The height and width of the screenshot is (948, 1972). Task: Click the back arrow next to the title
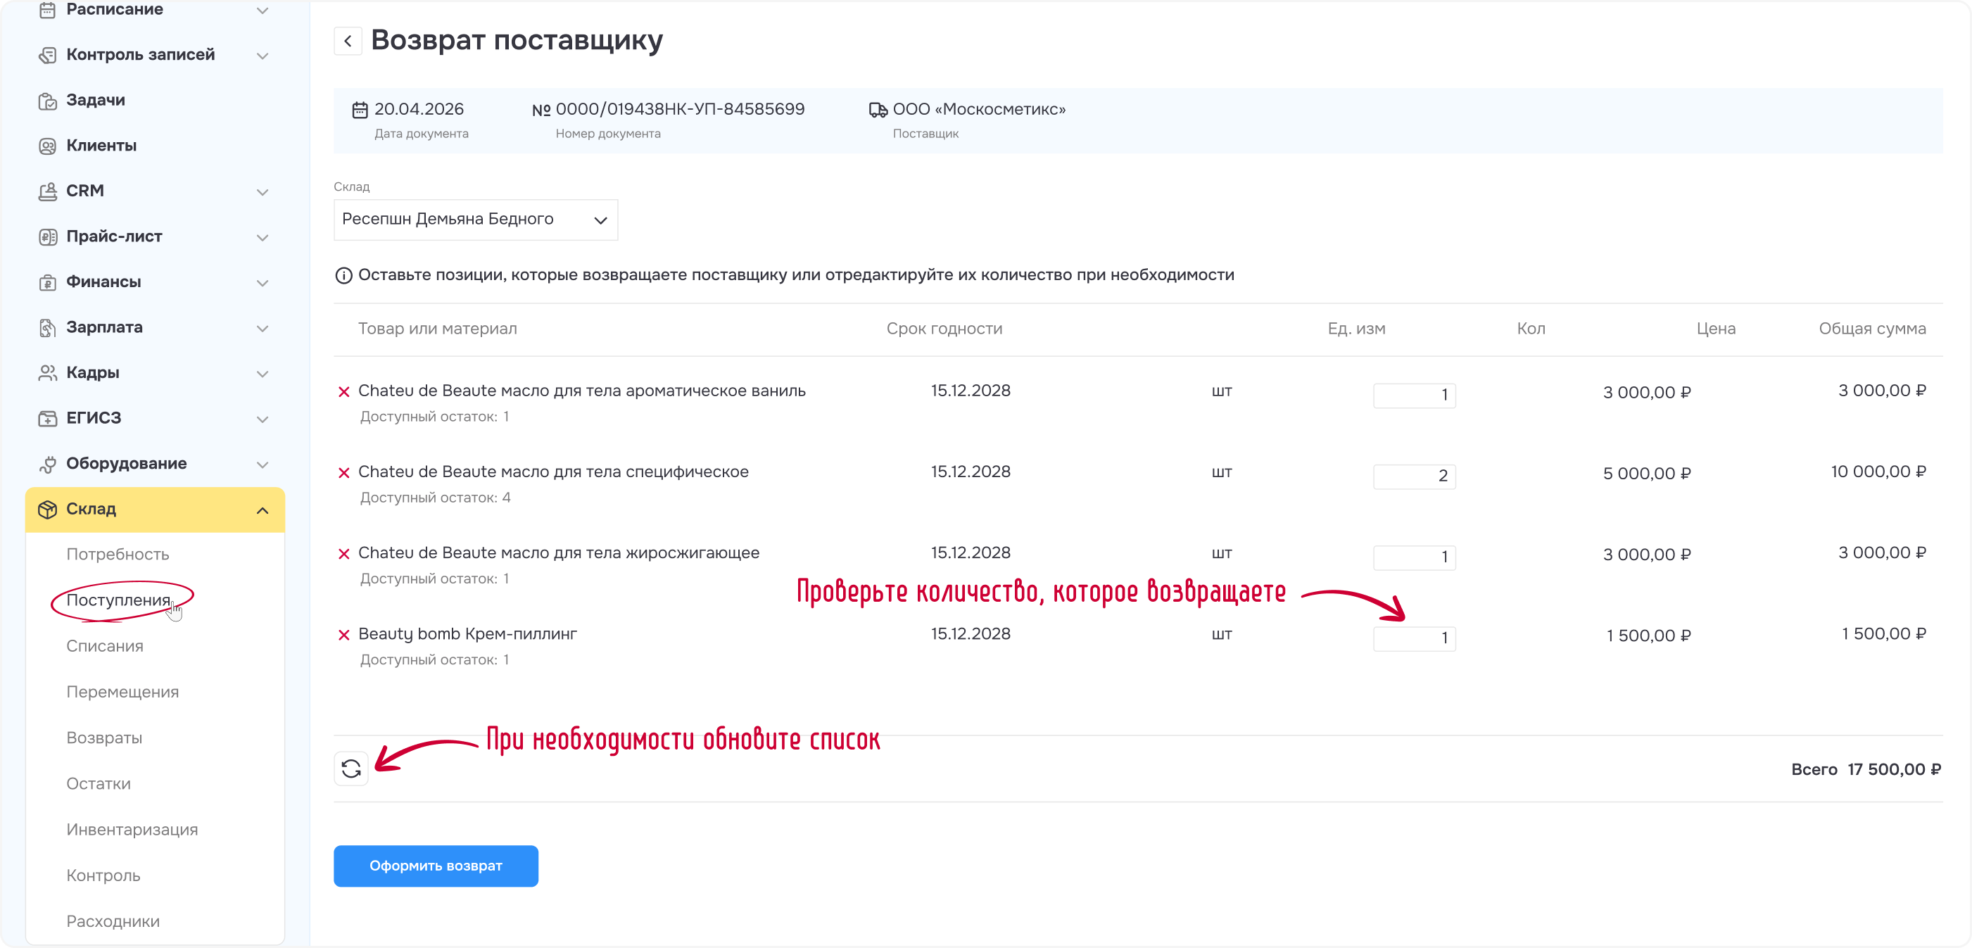348,41
